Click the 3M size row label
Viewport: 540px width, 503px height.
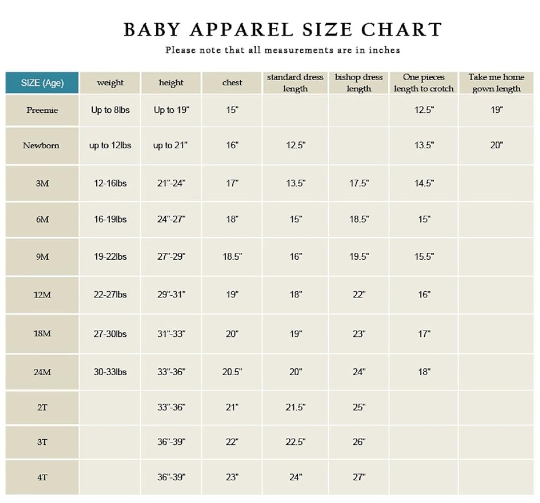tap(42, 184)
